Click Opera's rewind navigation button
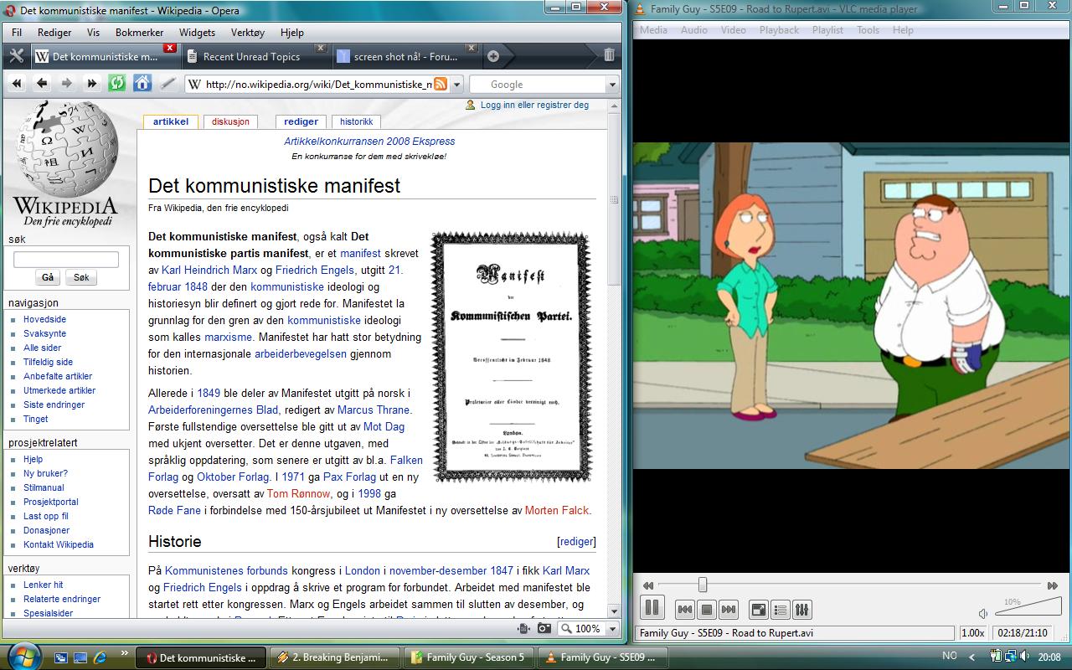 tap(17, 84)
